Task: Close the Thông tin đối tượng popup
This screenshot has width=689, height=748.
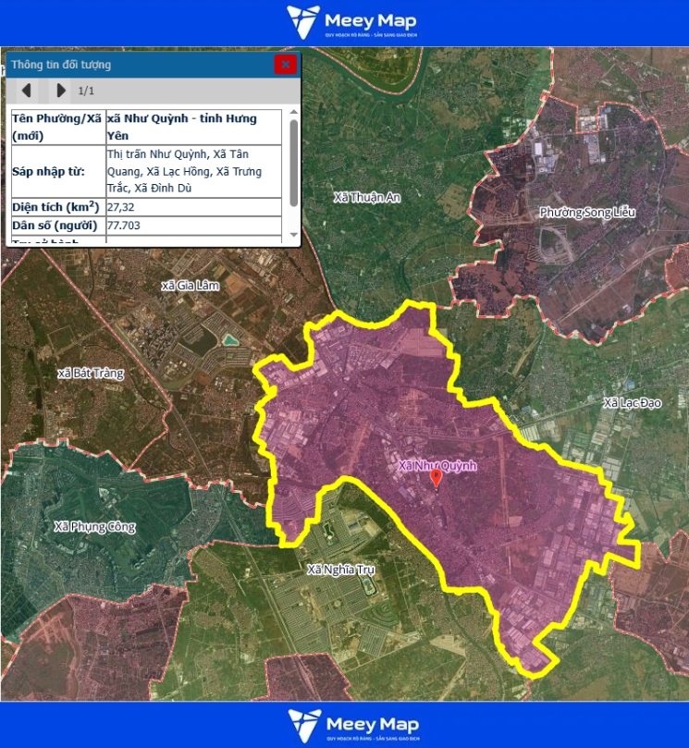Action: (x=286, y=64)
